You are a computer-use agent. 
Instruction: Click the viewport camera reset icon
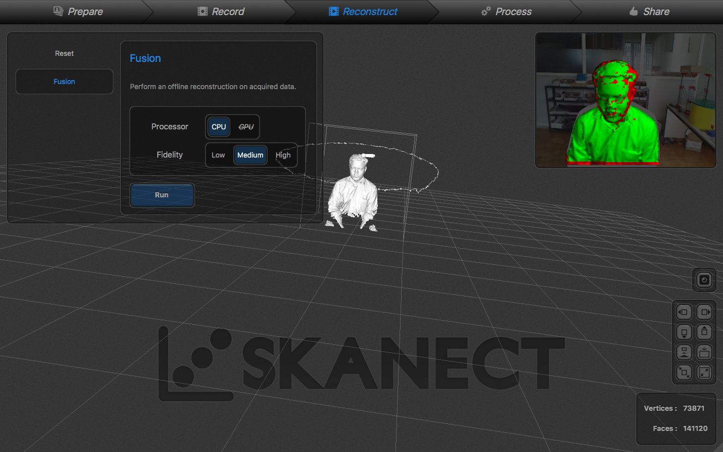click(704, 280)
